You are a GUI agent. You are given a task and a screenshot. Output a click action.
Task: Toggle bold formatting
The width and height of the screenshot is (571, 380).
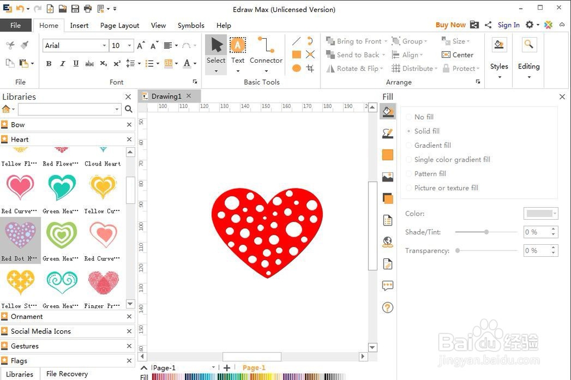coord(49,64)
